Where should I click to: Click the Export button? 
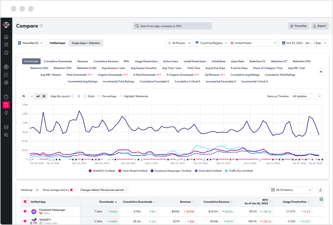tap(320, 26)
